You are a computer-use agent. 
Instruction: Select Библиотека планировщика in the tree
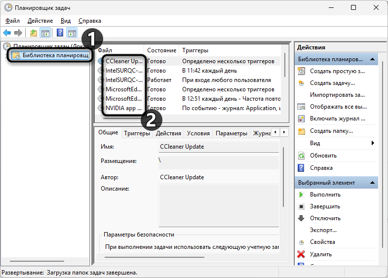click(x=55, y=55)
